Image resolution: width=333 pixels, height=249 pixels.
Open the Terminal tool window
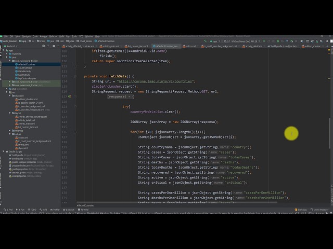click(83, 210)
